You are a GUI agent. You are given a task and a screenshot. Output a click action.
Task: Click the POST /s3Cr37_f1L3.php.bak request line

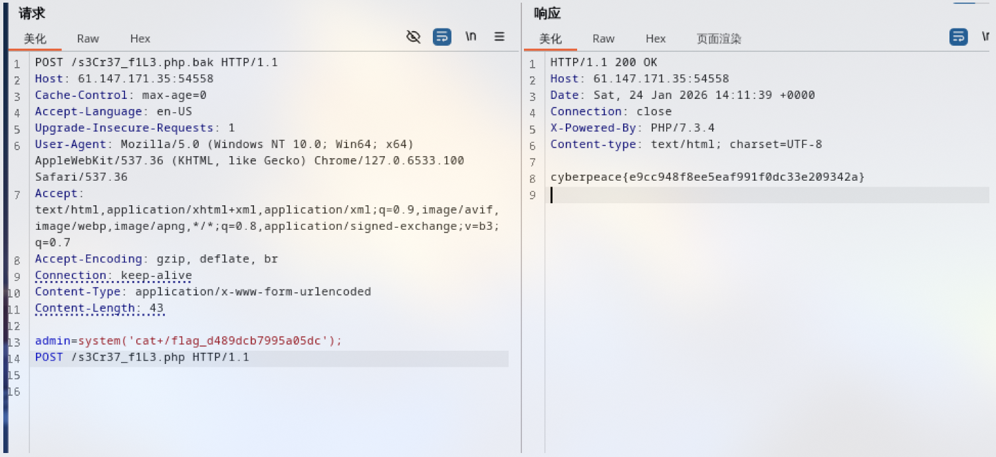tap(156, 62)
